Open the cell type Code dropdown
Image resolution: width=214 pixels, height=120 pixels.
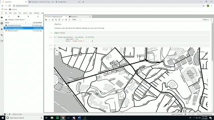[x=76, y=20]
